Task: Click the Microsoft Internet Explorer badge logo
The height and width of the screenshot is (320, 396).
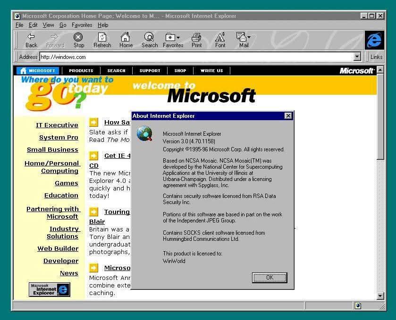Action: coord(49,289)
